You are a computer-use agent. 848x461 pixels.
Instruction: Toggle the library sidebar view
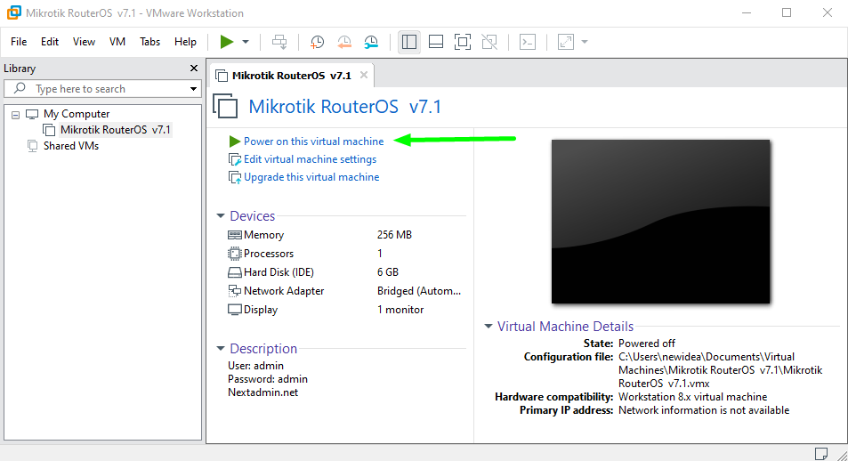pyautogui.click(x=409, y=42)
